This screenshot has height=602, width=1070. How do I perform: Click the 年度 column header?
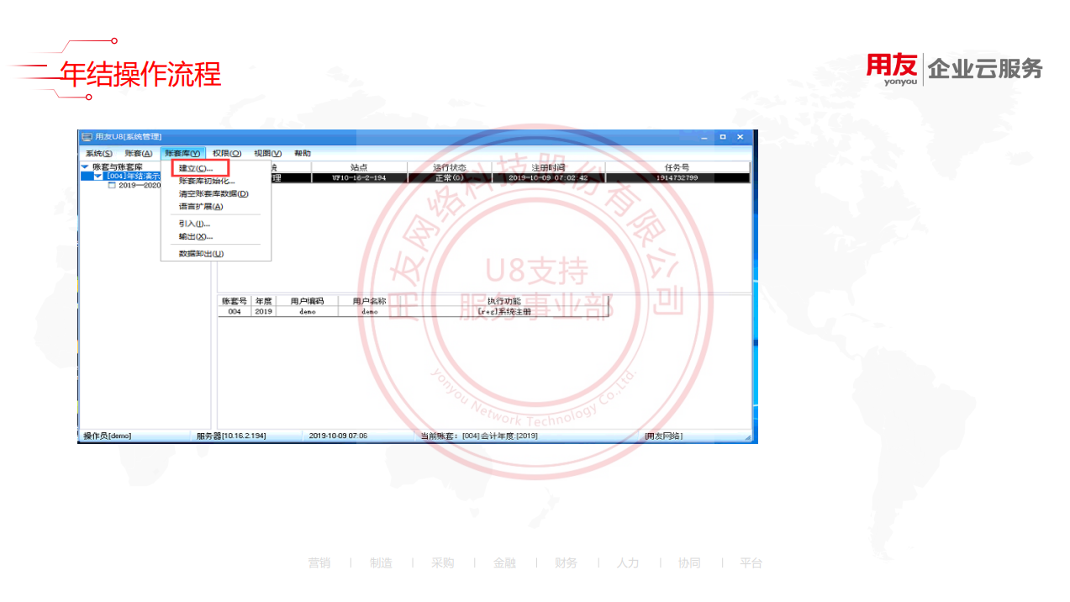(x=263, y=301)
